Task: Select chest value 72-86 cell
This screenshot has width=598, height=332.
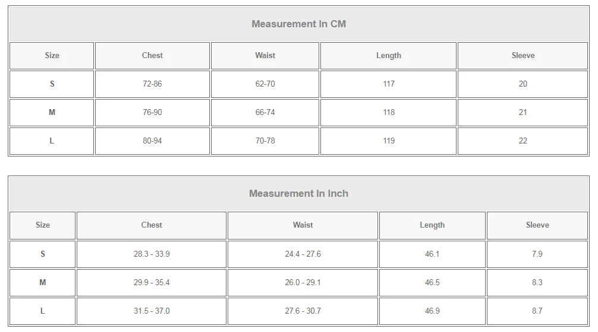Action: (x=152, y=84)
